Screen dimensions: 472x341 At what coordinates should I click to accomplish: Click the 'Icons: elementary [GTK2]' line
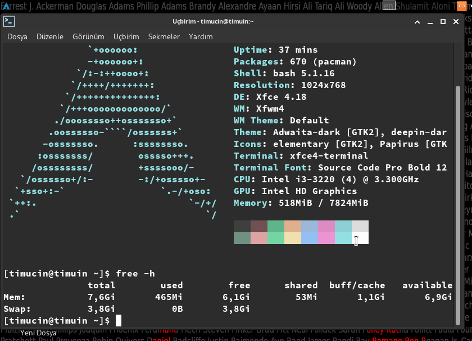[340, 144]
